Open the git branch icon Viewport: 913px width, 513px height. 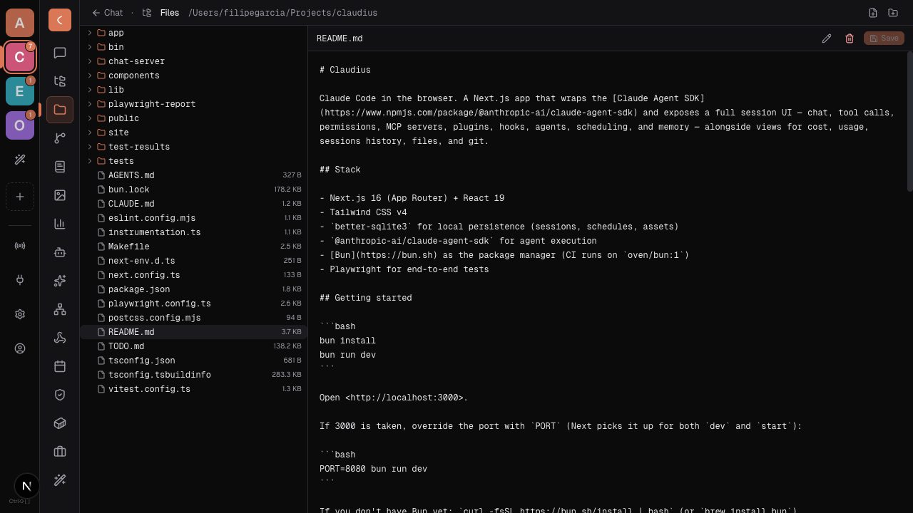(x=60, y=138)
